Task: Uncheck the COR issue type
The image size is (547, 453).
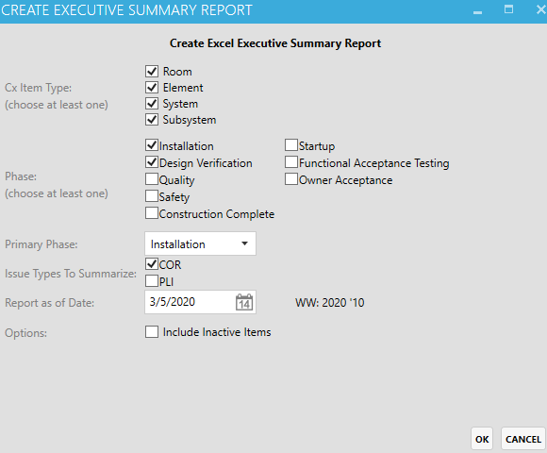Action: click(x=152, y=264)
